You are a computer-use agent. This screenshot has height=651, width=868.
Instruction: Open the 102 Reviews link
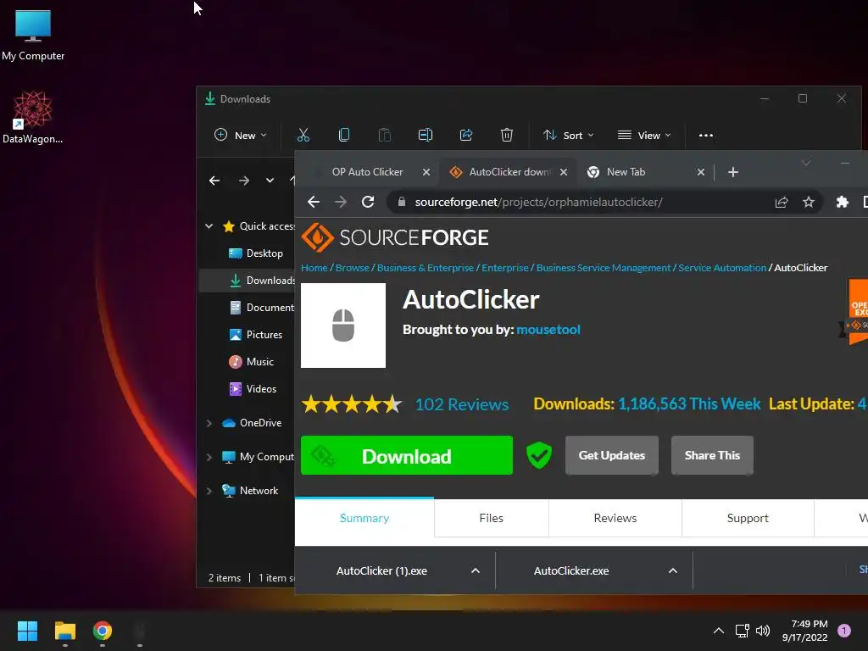coord(462,404)
